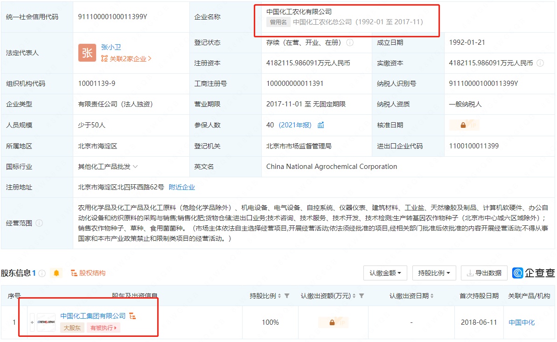Click the 中国中化 related institution link

pos(522,322)
